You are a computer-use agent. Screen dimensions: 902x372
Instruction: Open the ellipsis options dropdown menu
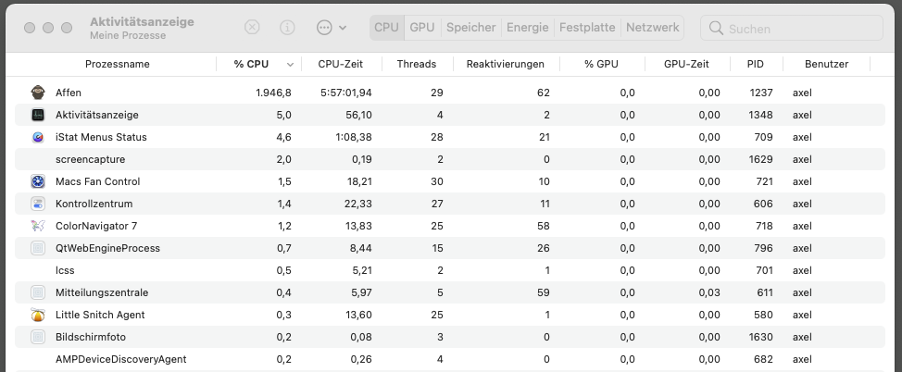tap(332, 27)
